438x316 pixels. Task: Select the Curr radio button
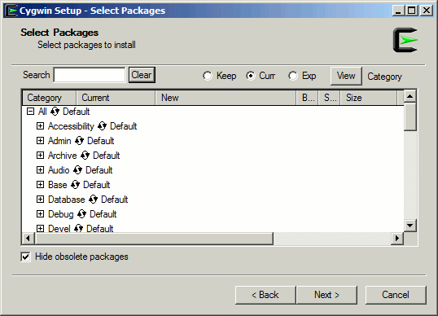251,76
